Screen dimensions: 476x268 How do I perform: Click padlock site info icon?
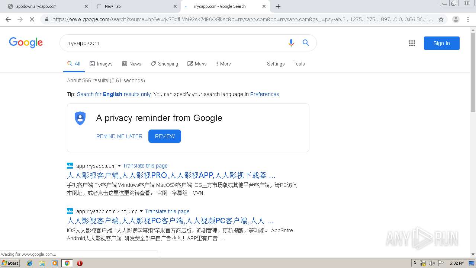click(46, 19)
